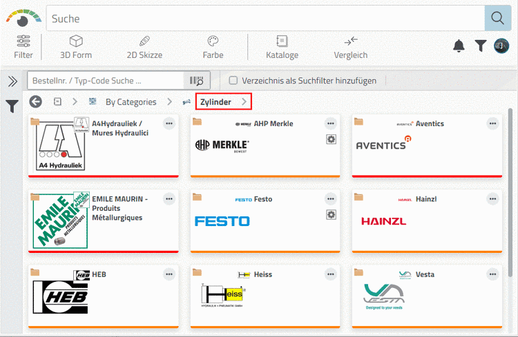
Task: Open the AHP Merkle logo thumbnail
Action: [x=222, y=145]
